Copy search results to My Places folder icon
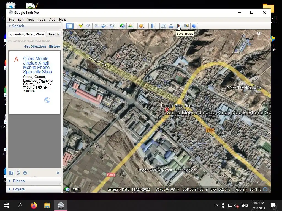 (11, 173)
